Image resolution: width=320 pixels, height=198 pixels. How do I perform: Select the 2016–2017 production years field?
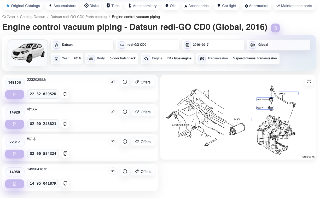(213, 45)
